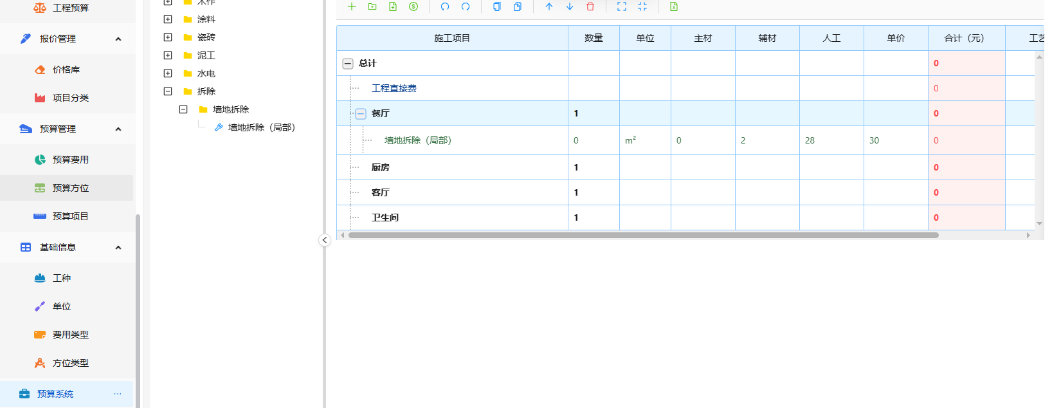Click the copy icon in toolbar

(x=497, y=6)
